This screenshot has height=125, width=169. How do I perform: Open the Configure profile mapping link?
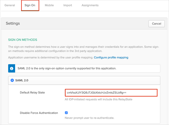pyautogui.click(x=111, y=57)
